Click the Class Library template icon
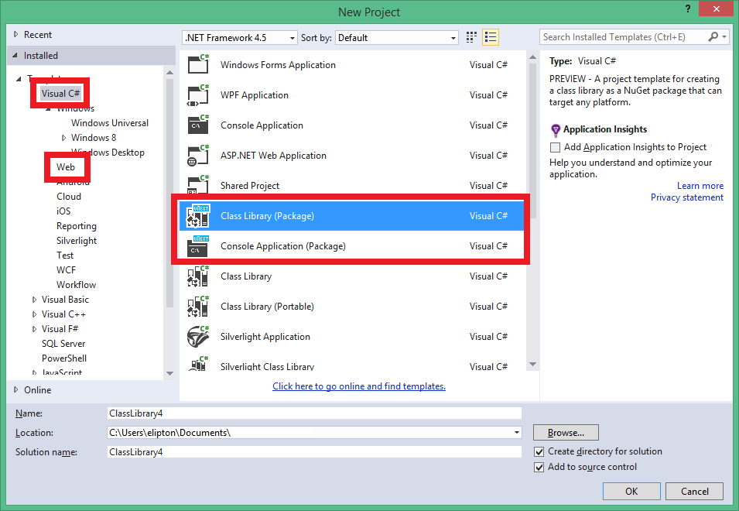This screenshot has height=511, width=739. 198,276
